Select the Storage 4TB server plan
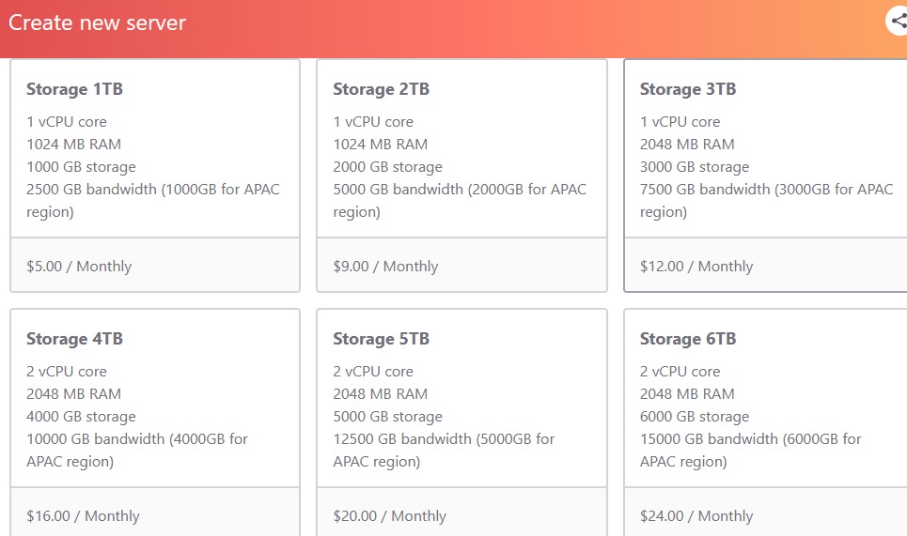The image size is (907, 536). tap(155, 404)
